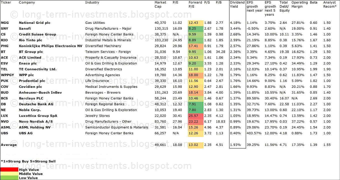
Task: Click the Total Debt/Equity column header
Action: coord(284,6)
